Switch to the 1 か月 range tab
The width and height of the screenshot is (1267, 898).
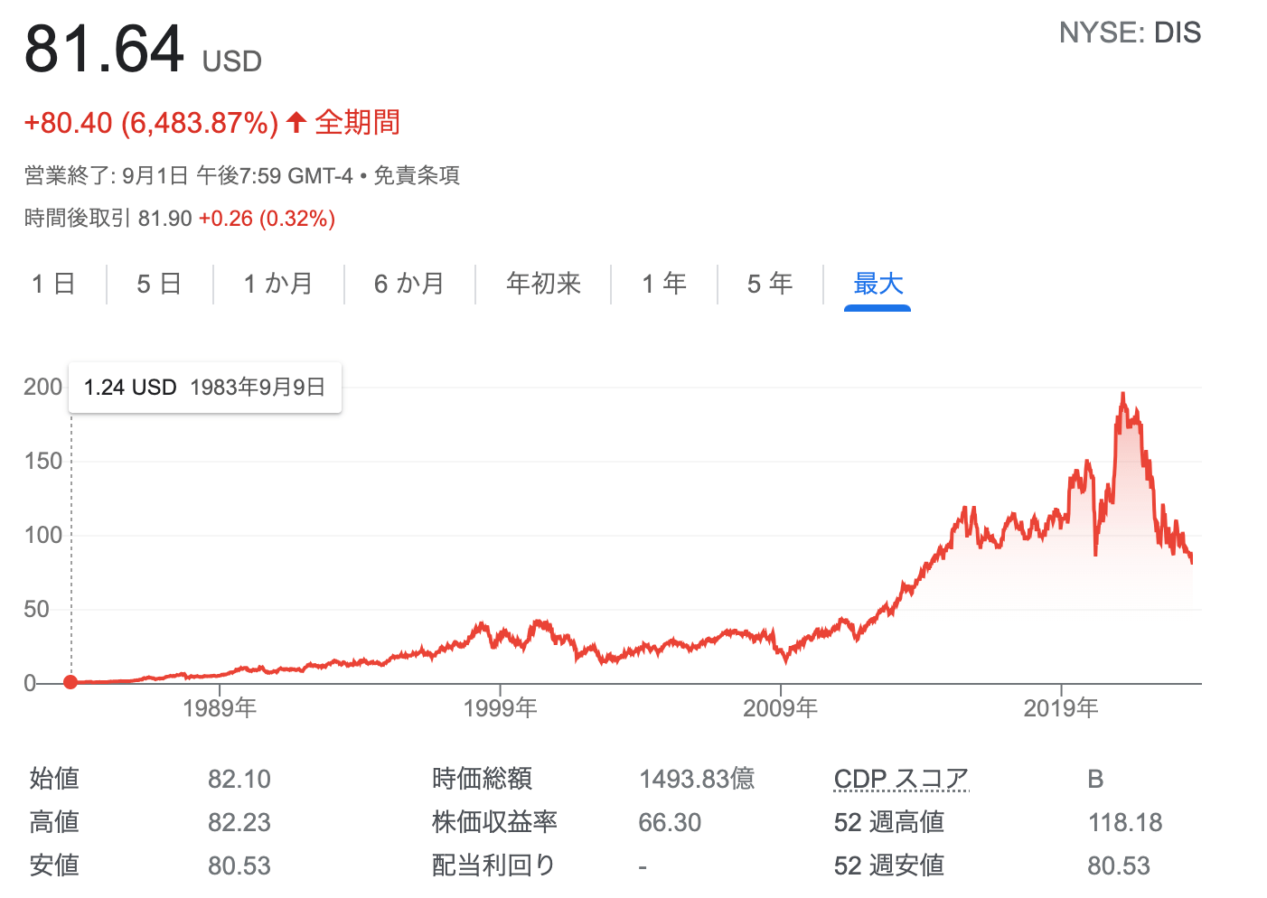tap(278, 284)
